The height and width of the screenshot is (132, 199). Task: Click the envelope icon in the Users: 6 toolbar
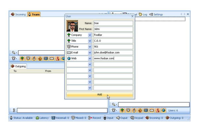pyautogui.click(x=152, y=110)
